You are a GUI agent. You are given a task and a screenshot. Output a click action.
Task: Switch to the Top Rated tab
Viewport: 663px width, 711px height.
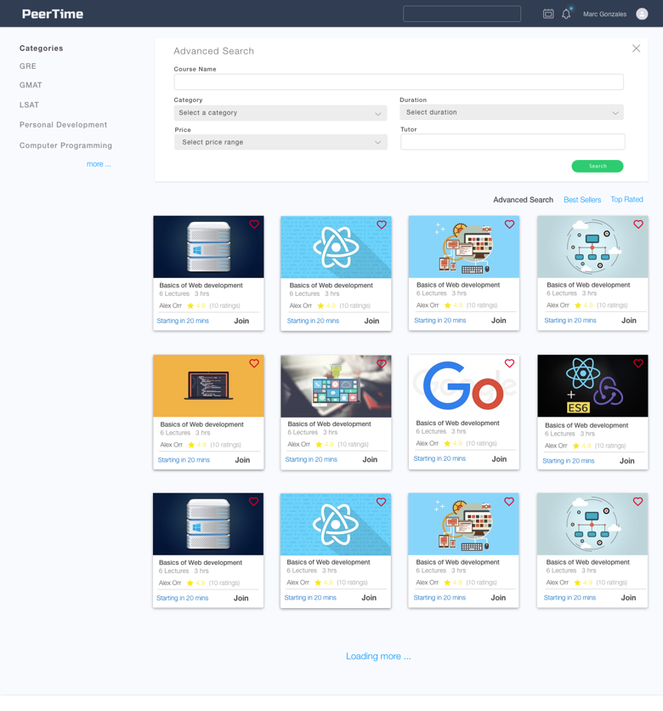tap(626, 200)
